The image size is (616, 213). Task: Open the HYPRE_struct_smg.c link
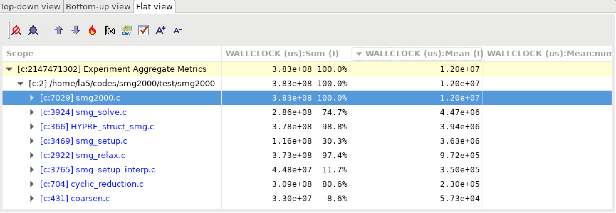pyautogui.click(x=97, y=126)
